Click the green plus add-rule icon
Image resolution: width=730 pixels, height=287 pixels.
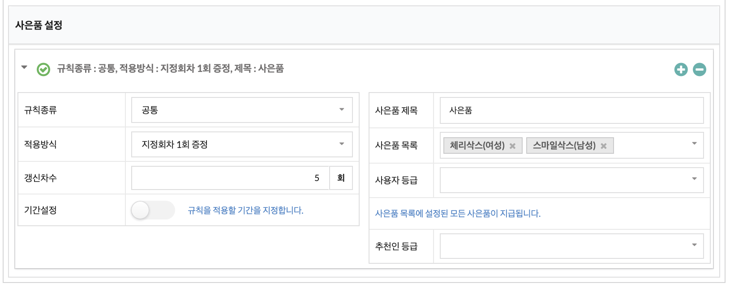pos(681,69)
